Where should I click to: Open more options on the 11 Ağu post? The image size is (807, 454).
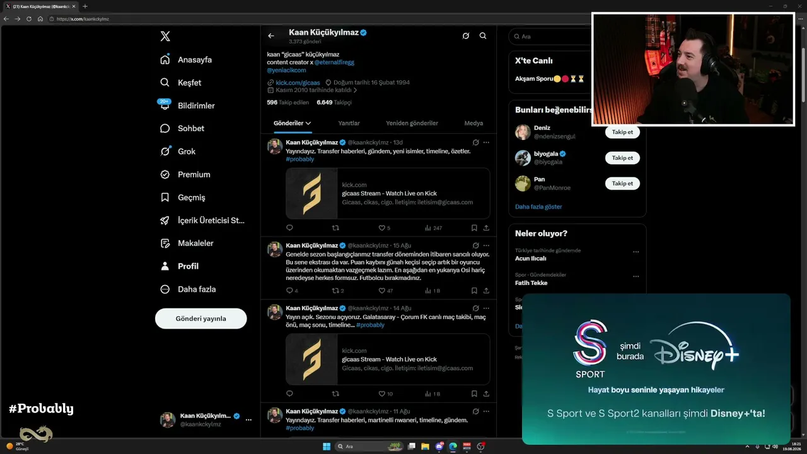click(x=486, y=411)
